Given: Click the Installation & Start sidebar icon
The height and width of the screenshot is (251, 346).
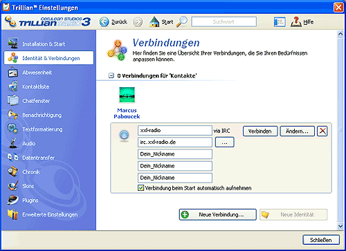Looking at the screenshot, I should pos(13,44).
